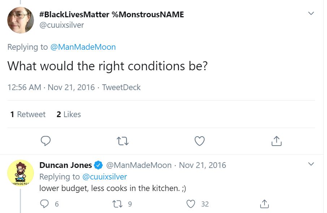Open the @cuuixsilver mention in reply
Viewport: 327px width, 213px height.
tap(105, 177)
